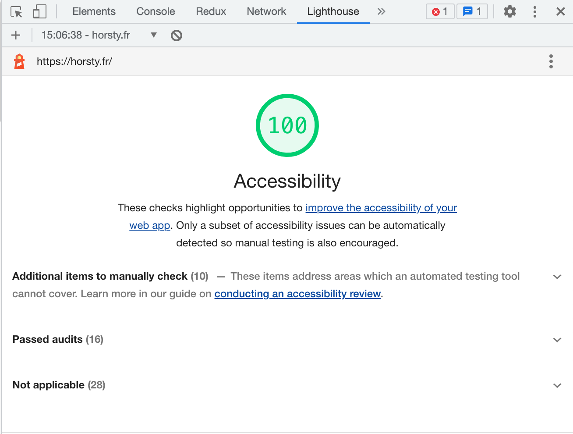Click the Accessibility heading text
The width and height of the screenshot is (573, 434).
pyautogui.click(x=287, y=181)
